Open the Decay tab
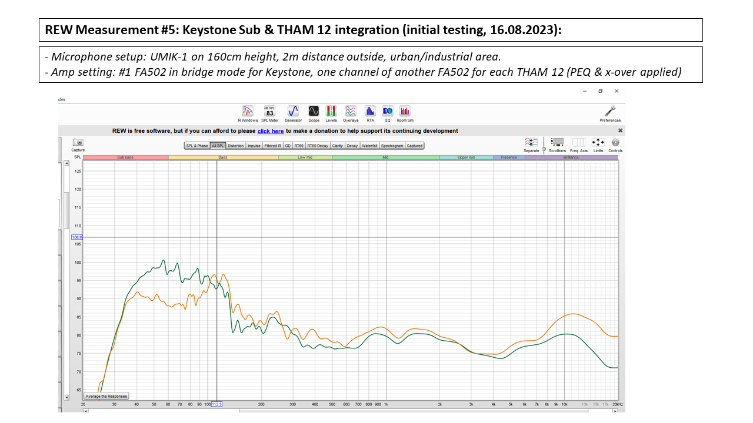Image resolution: width=753 pixels, height=423 pixels. (x=352, y=146)
